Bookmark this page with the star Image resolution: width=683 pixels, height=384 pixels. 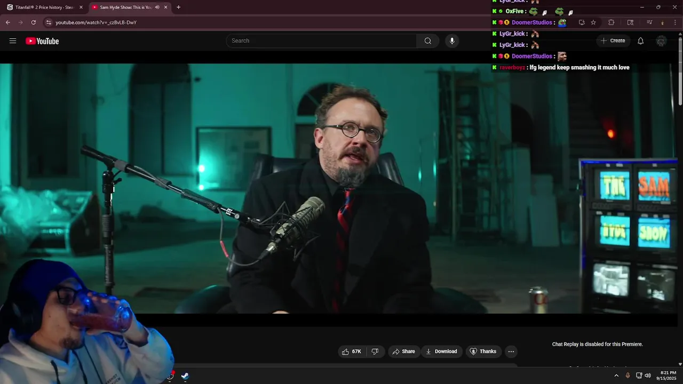pos(593,22)
